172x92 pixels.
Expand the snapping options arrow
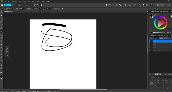tap(154, 5)
